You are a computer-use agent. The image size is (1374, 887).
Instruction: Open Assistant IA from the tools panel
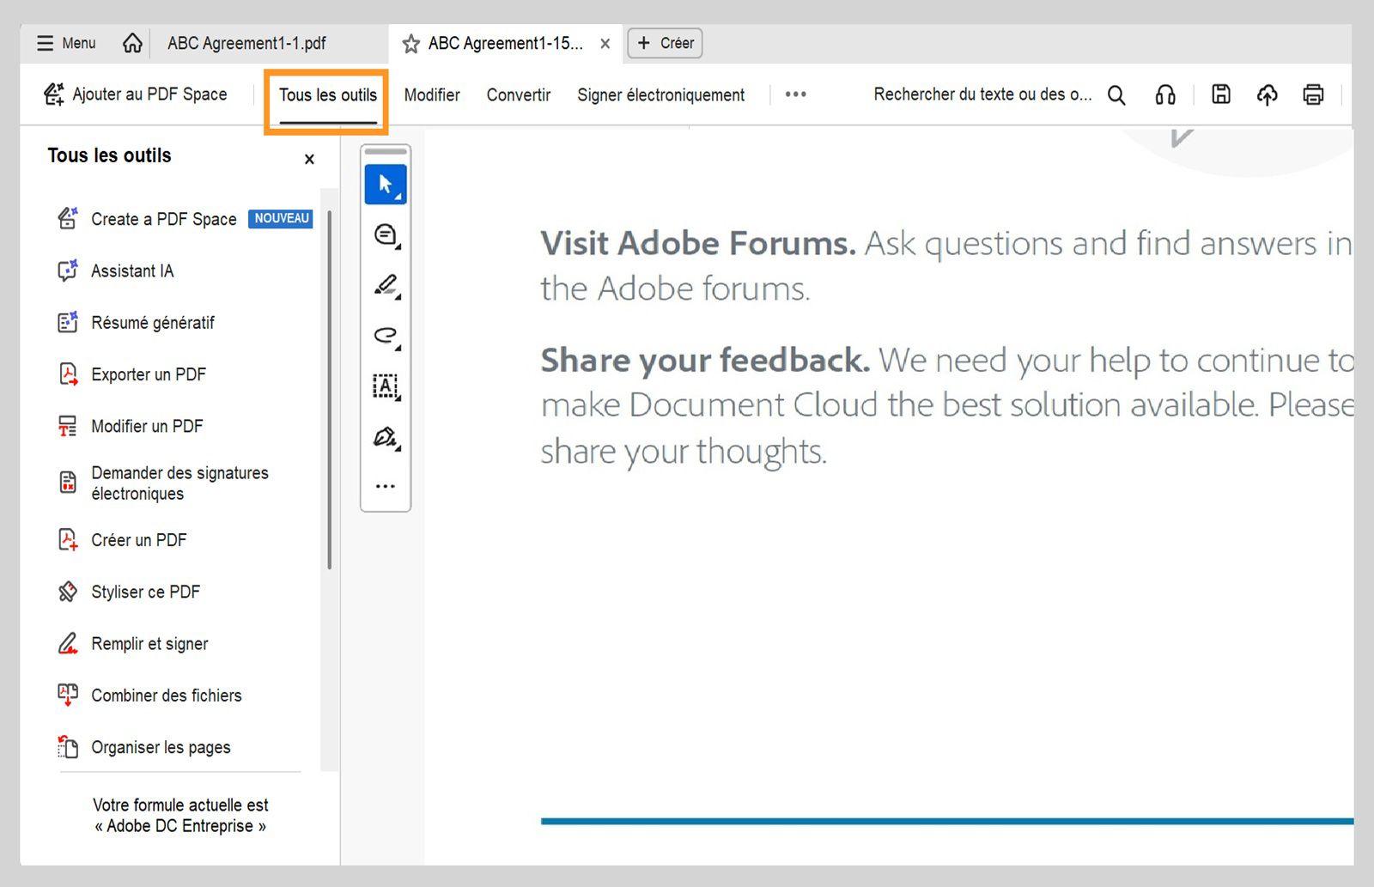(131, 270)
